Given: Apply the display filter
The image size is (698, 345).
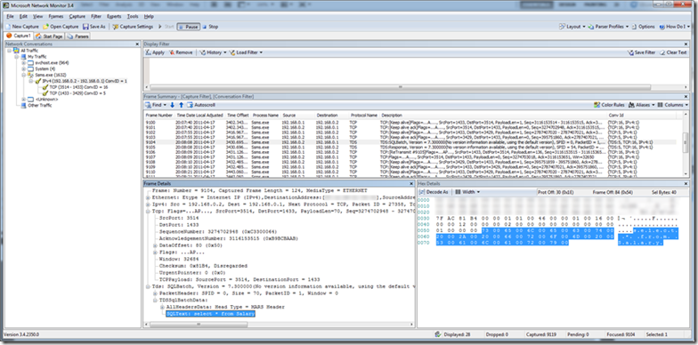Looking at the screenshot, I should tap(155, 52).
